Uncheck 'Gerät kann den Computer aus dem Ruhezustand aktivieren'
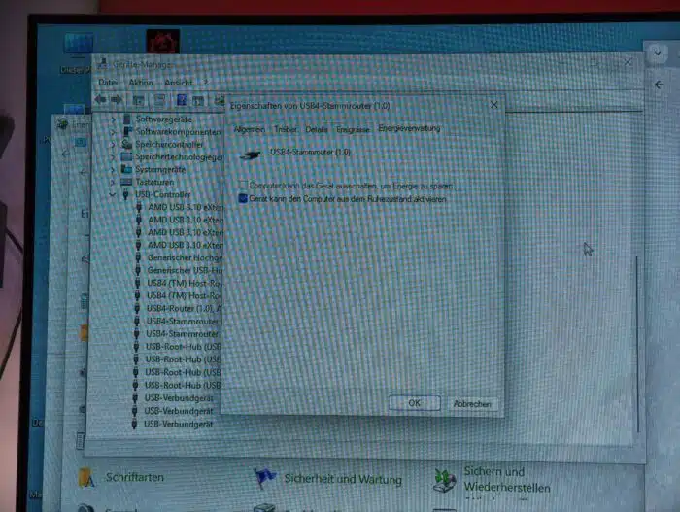680x512 pixels. [x=243, y=199]
